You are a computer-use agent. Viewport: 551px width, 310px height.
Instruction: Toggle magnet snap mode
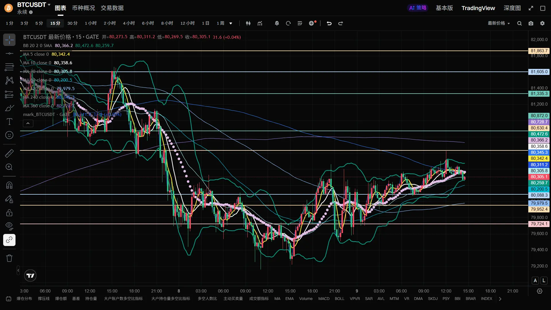tap(9, 185)
